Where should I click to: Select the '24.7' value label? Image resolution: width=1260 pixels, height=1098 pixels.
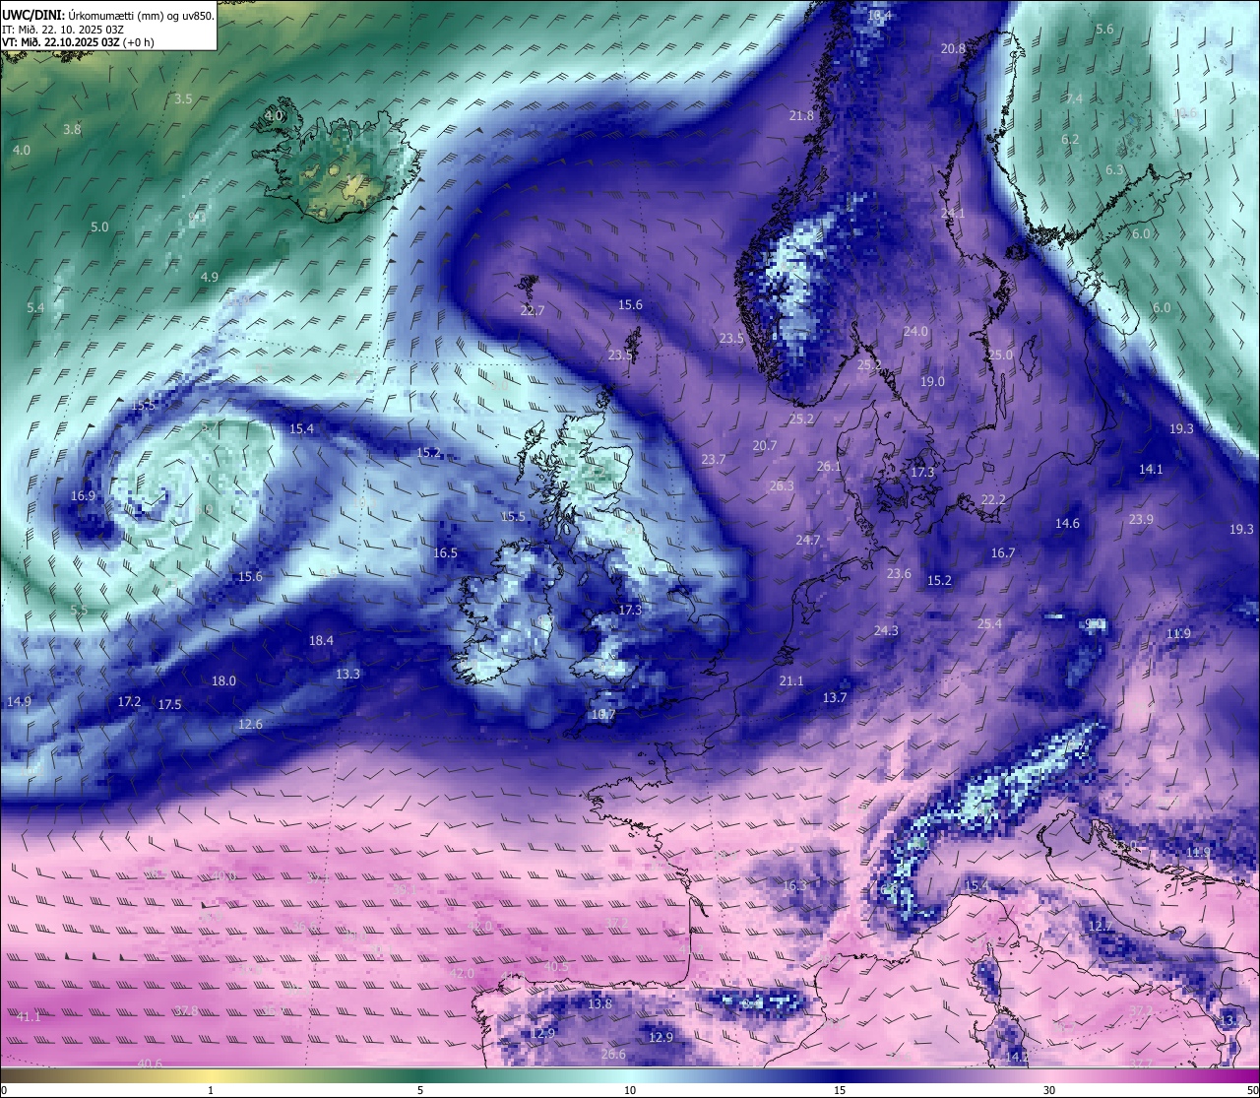808,540
